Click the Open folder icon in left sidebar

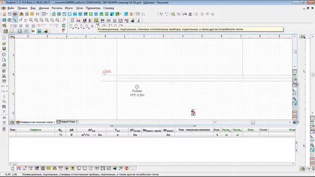4,43
